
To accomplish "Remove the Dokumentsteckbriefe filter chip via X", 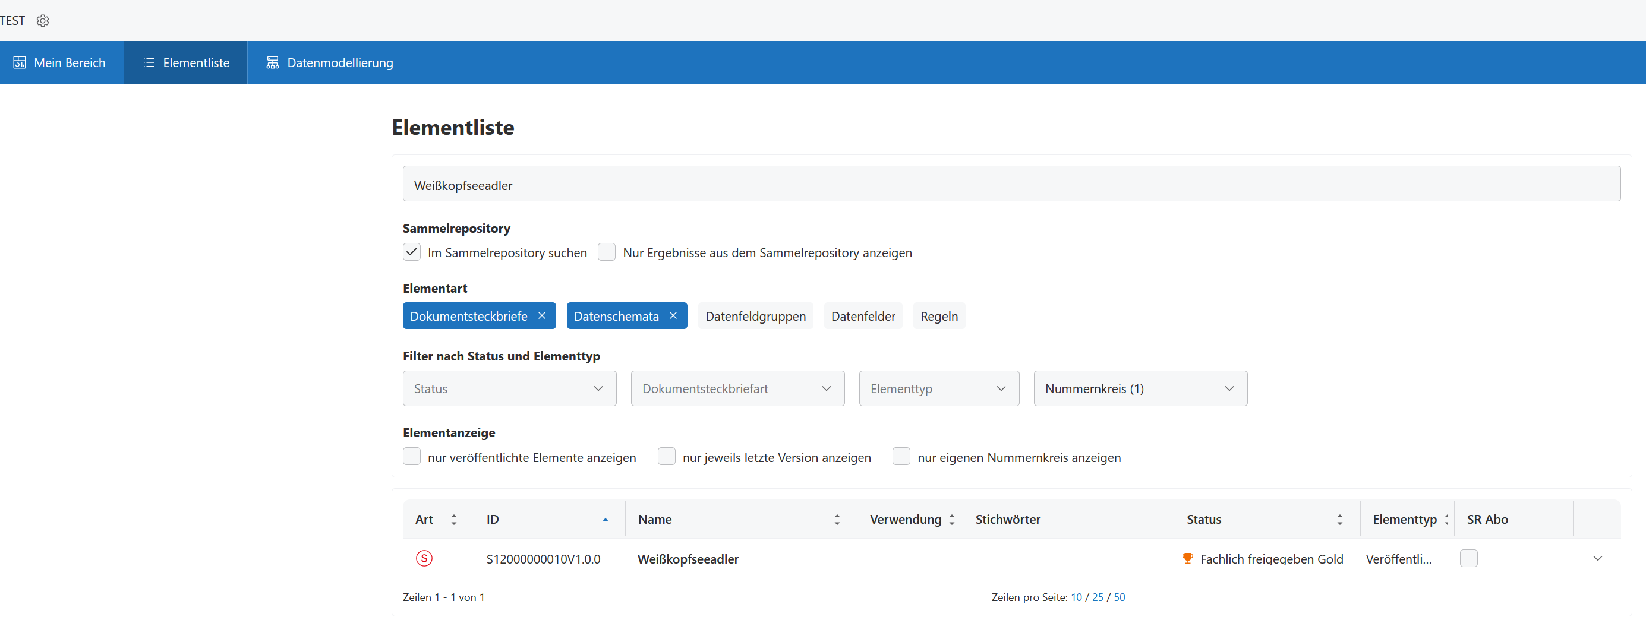I will pos(542,315).
